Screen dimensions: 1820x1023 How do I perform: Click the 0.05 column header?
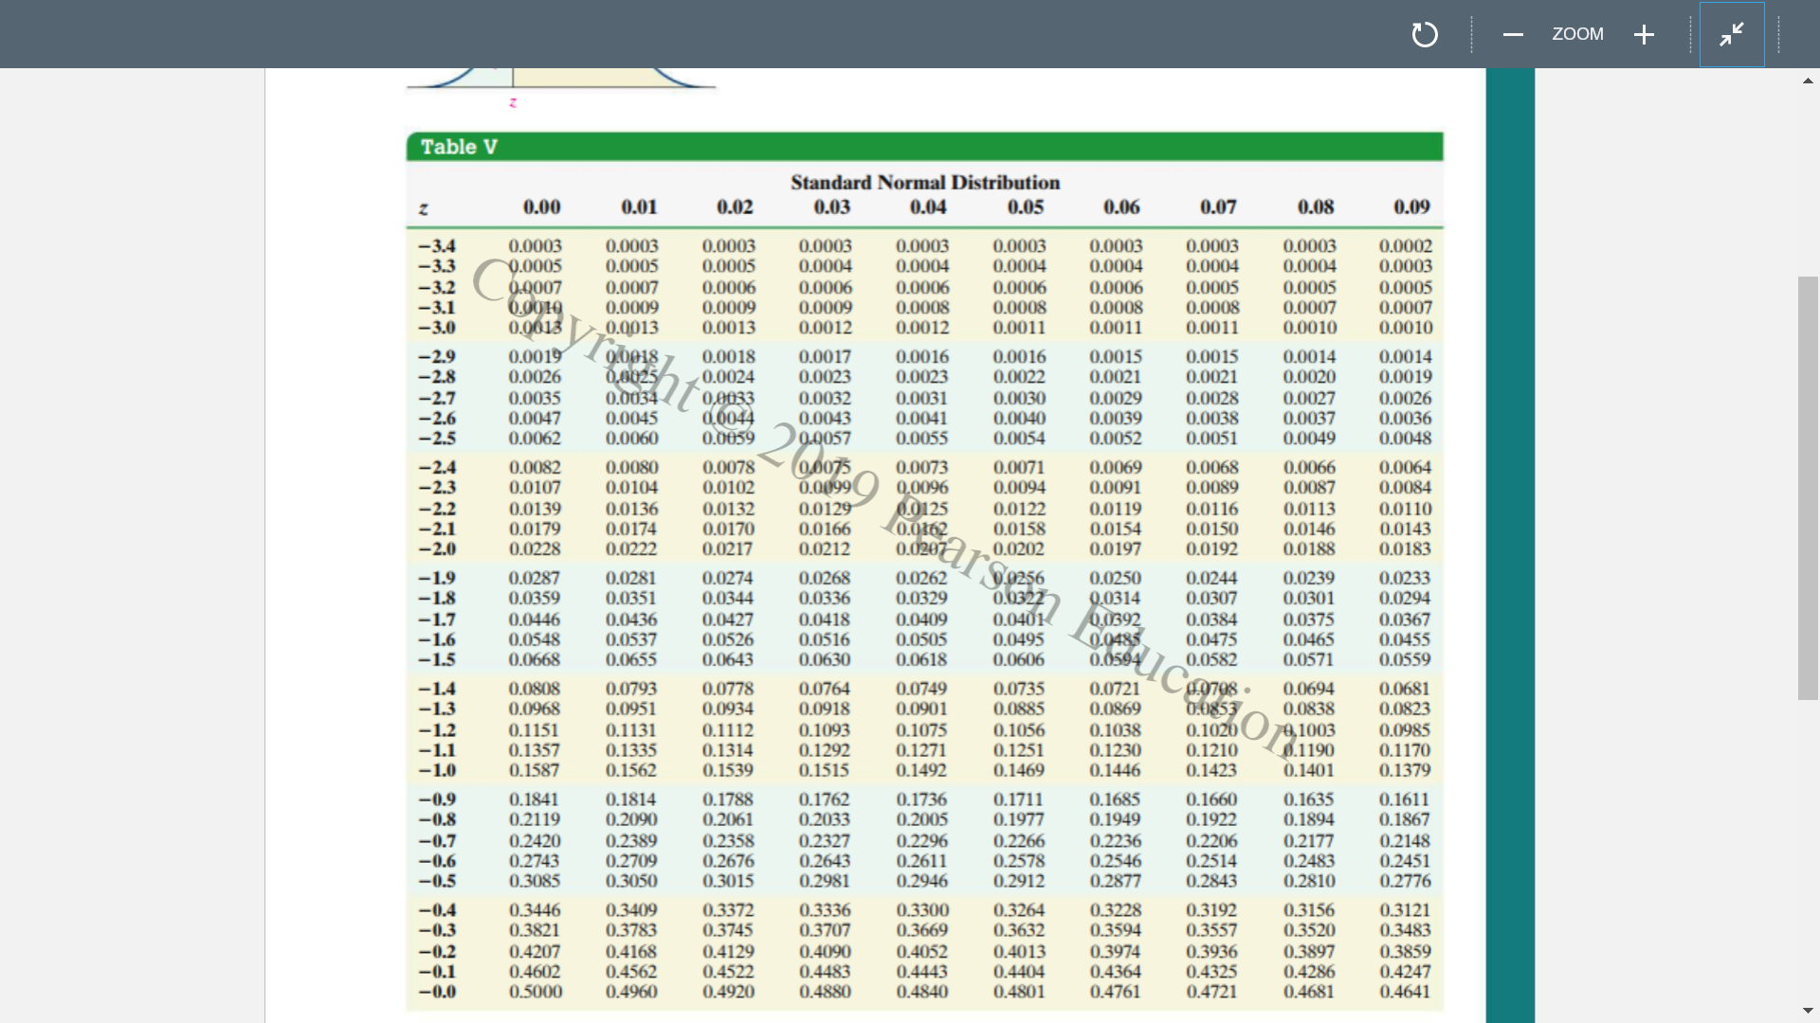[x=1025, y=207]
